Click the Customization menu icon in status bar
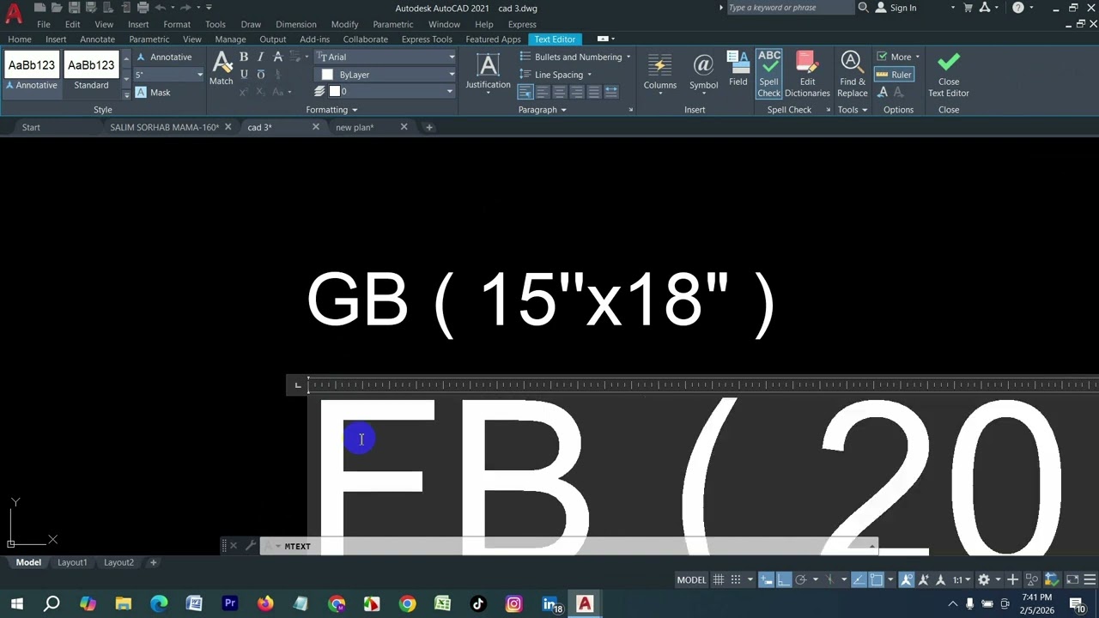The height and width of the screenshot is (618, 1099). (1090, 580)
